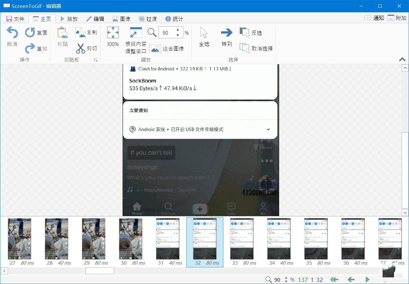The width and height of the screenshot is (409, 284).
Task: Increase ribbon zoom value with up arrow
Action: click(178, 30)
